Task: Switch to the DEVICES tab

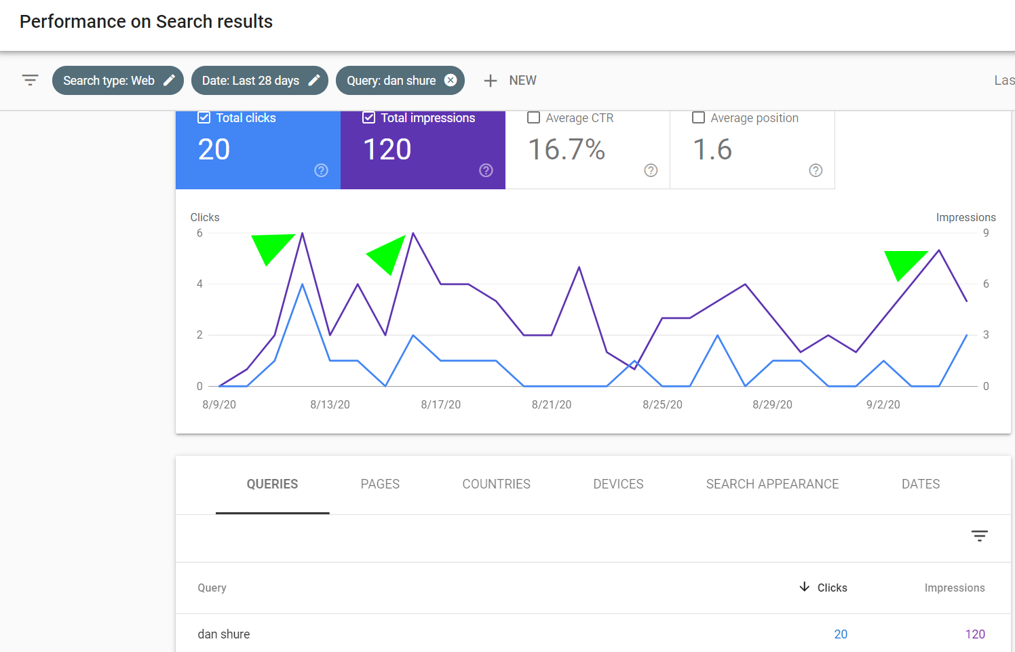Action: coord(618,484)
